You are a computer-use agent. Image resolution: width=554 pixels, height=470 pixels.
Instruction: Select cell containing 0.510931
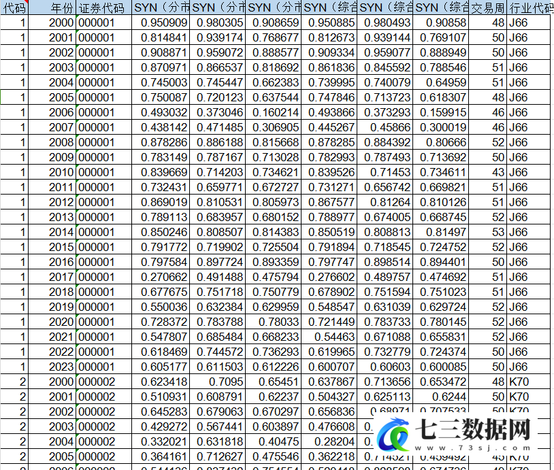coord(161,397)
